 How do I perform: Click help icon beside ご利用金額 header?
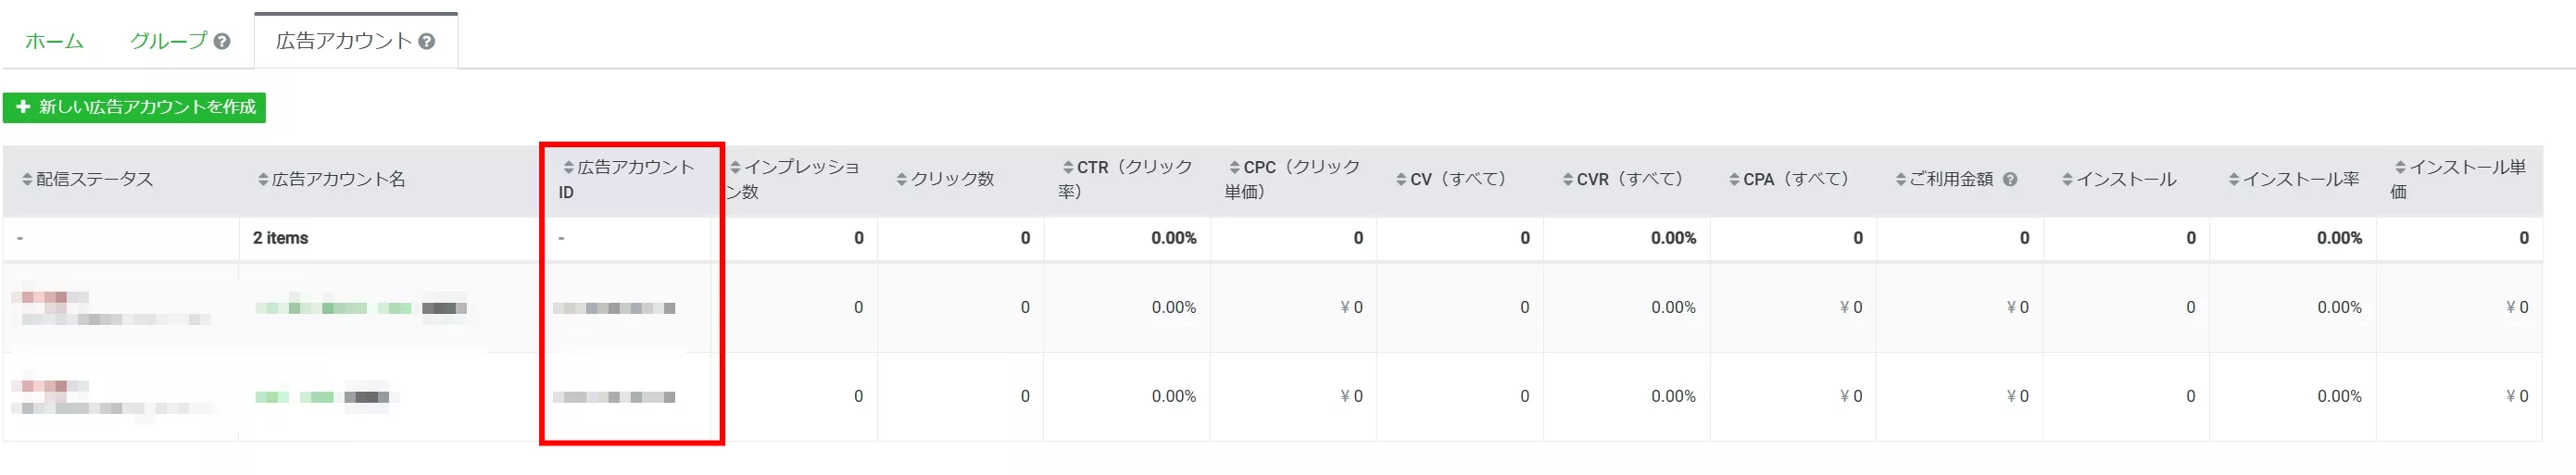click(x=2010, y=180)
